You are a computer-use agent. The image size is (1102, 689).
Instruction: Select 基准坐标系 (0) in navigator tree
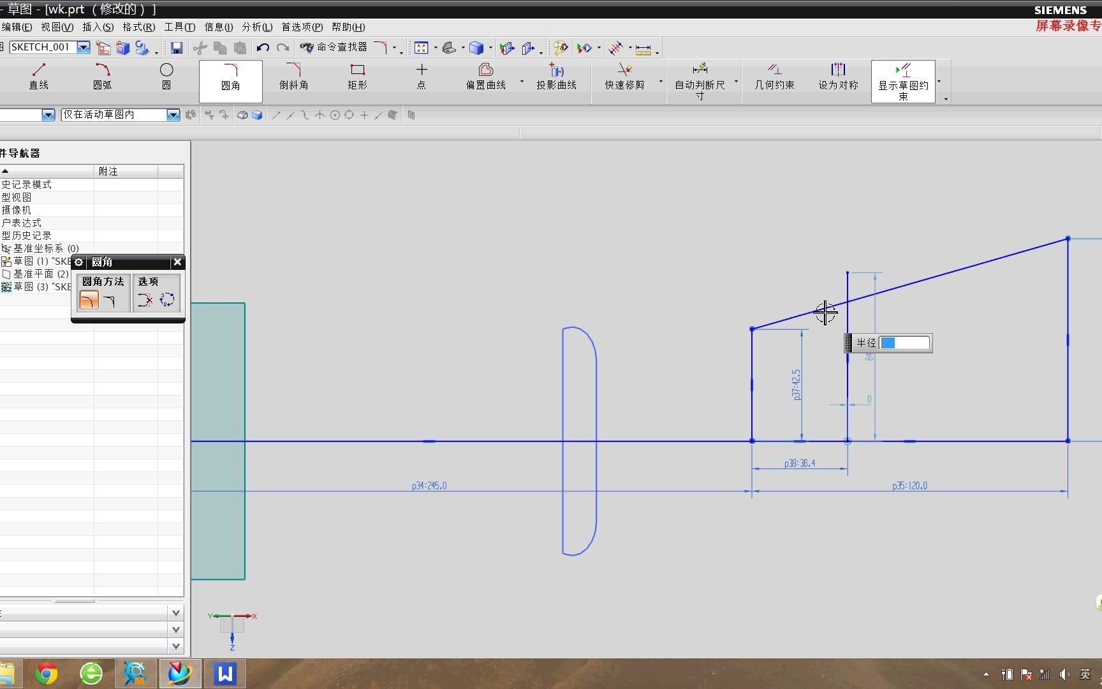tap(40, 248)
